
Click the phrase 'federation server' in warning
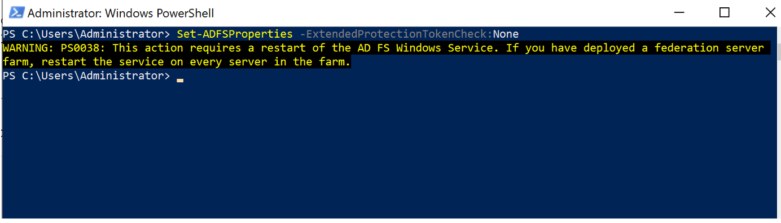coord(709,48)
